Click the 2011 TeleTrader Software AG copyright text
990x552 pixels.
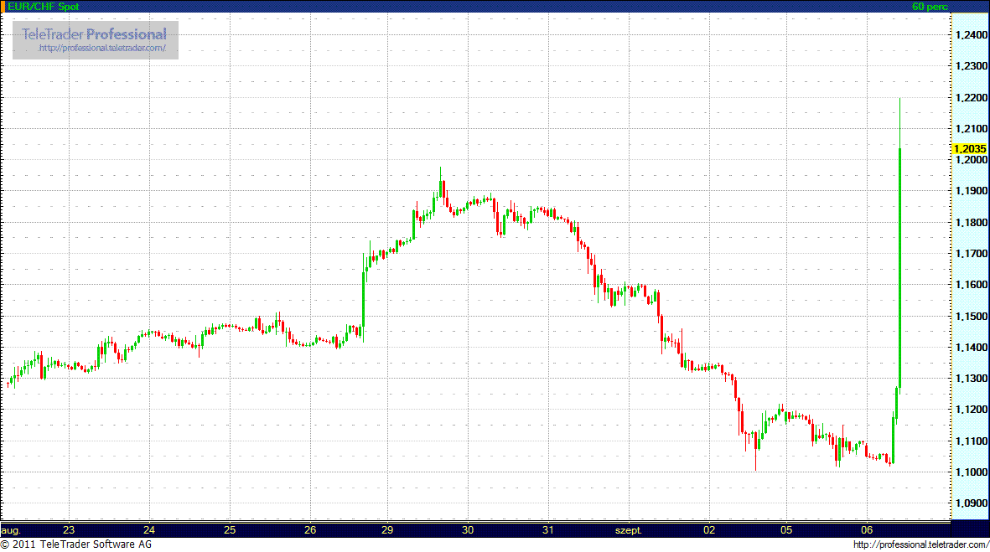click(76, 544)
